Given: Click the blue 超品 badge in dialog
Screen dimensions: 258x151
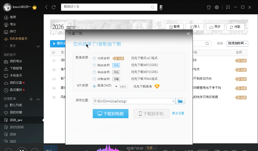Looking at the screenshot, I should point(116,65).
